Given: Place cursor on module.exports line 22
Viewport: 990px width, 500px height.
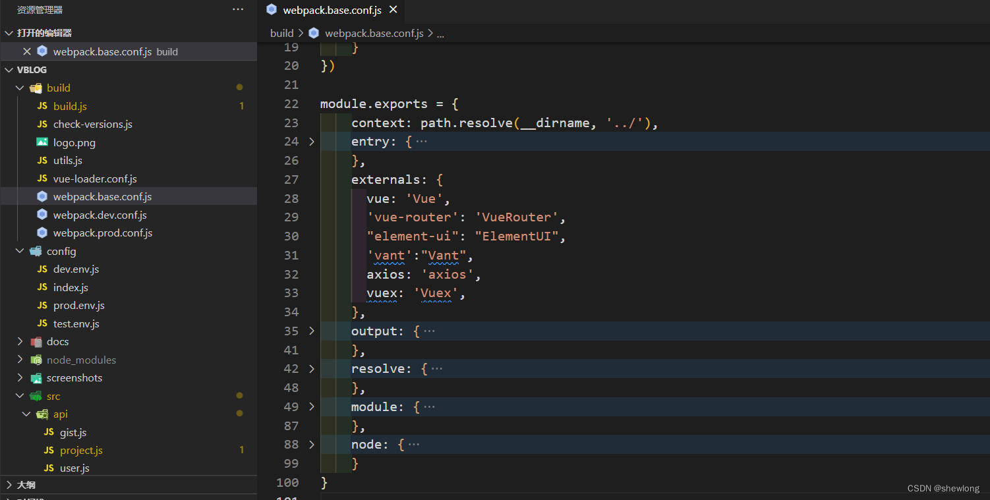Looking at the screenshot, I should point(374,104).
